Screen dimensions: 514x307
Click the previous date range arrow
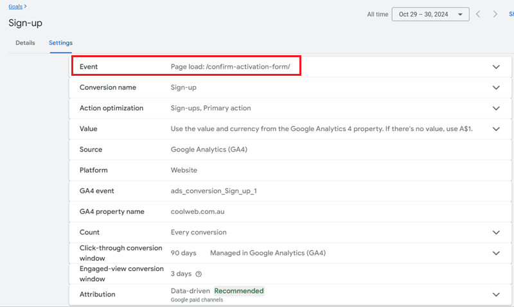click(478, 14)
